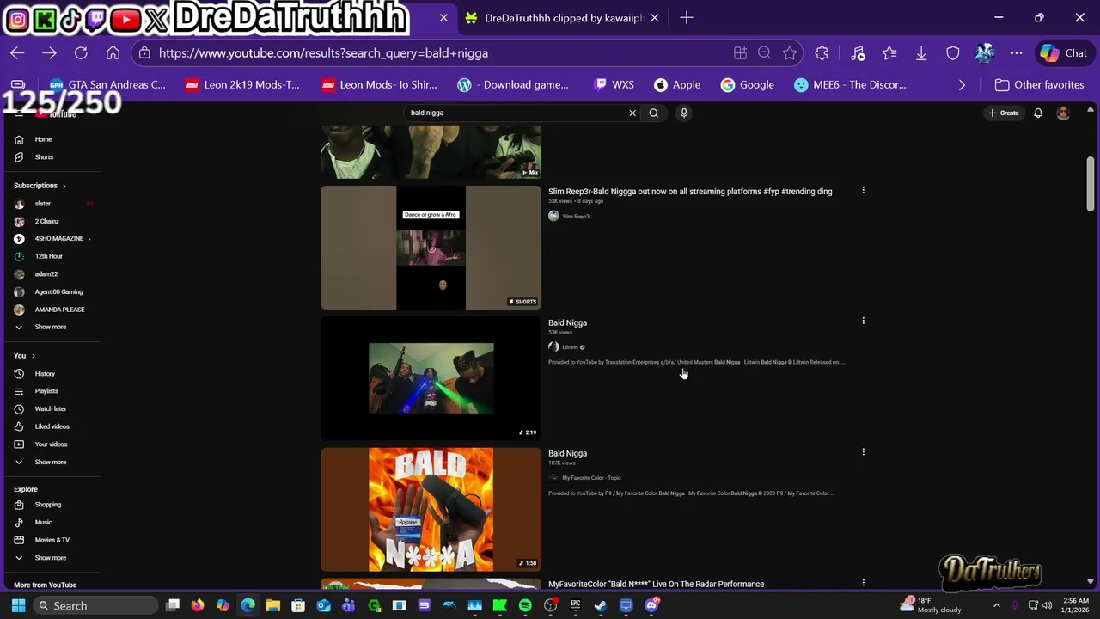Open a new browser tab

click(x=686, y=17)
